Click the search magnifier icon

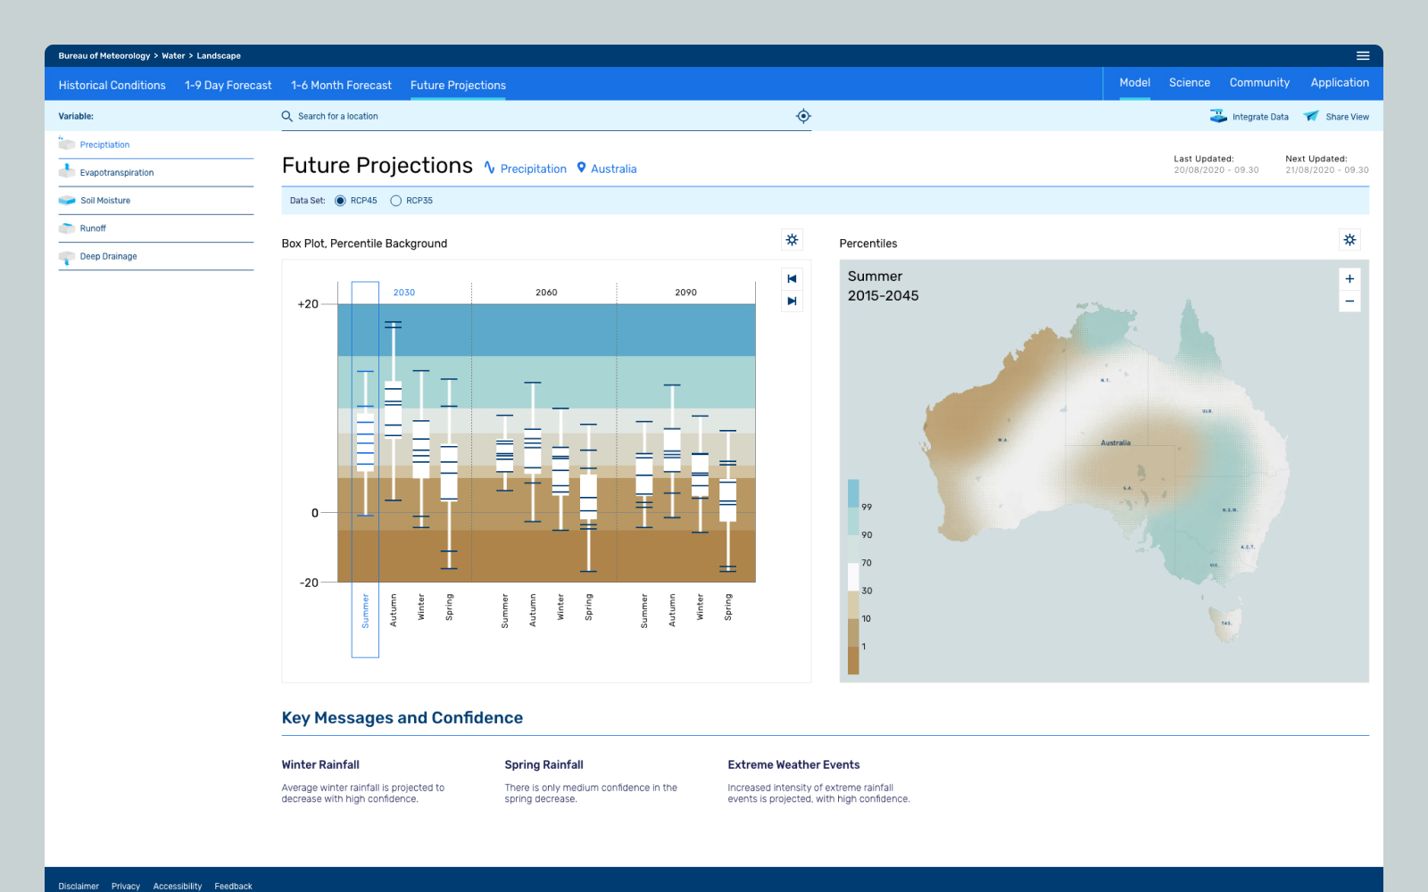click(286, 116)
